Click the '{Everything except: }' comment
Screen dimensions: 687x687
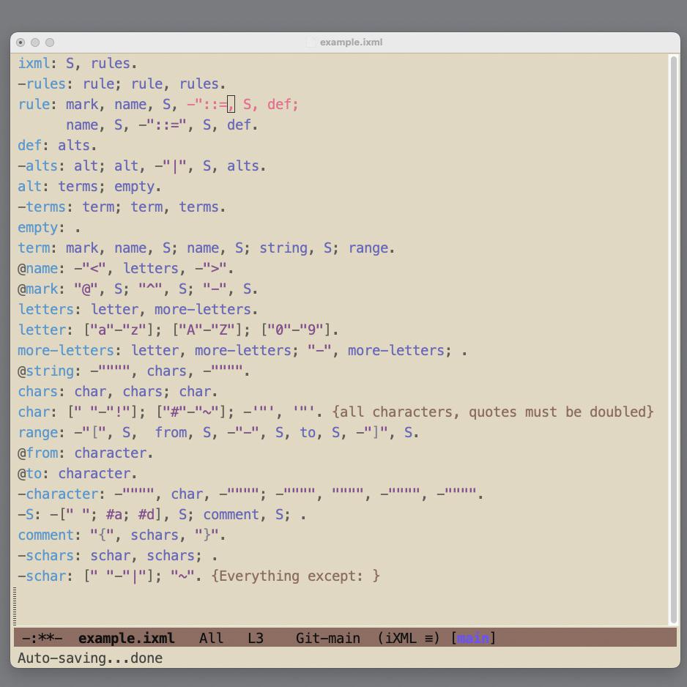(295, 576)
